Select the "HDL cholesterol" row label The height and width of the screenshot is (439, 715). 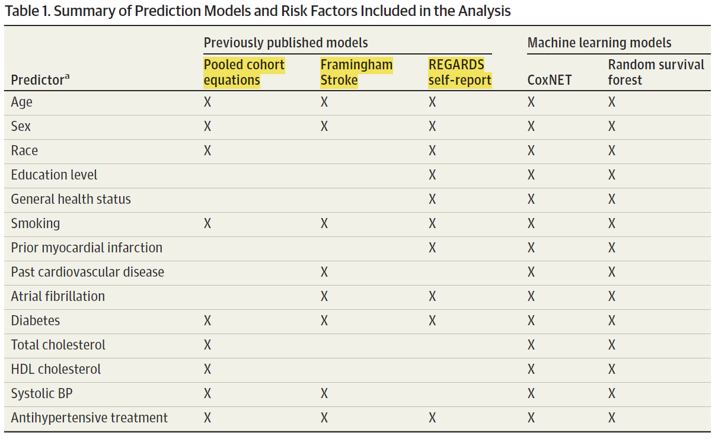(x=56, y=370)
